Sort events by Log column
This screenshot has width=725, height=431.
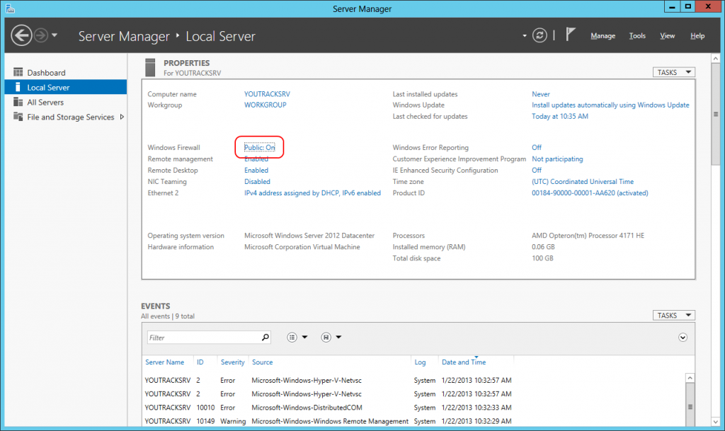coord(420,362)
